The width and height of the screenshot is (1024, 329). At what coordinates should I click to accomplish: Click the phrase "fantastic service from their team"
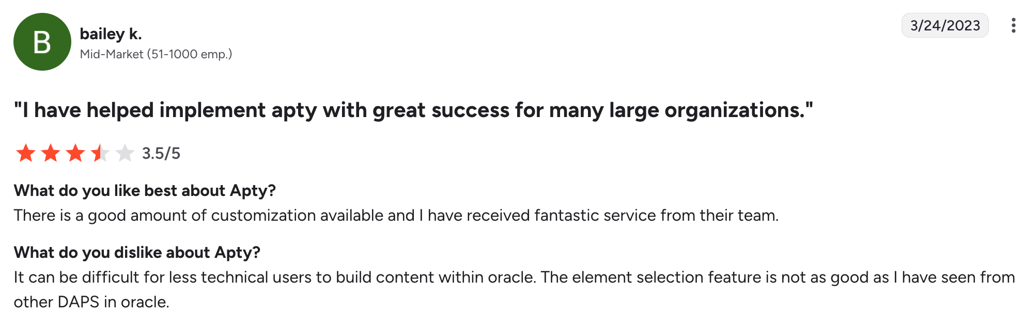655,216
